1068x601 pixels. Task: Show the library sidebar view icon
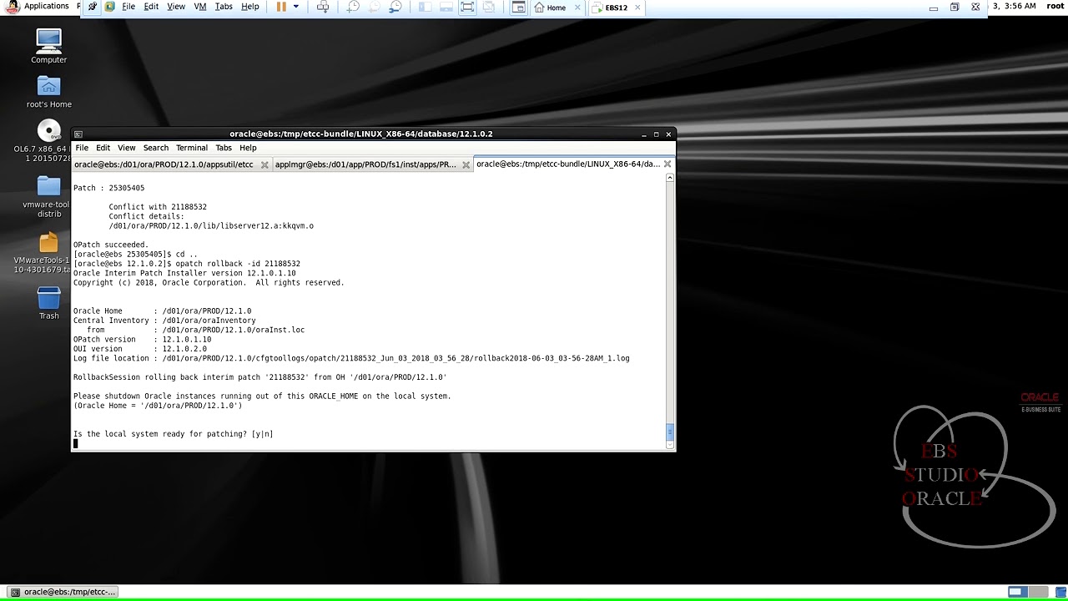pos(425,7)
